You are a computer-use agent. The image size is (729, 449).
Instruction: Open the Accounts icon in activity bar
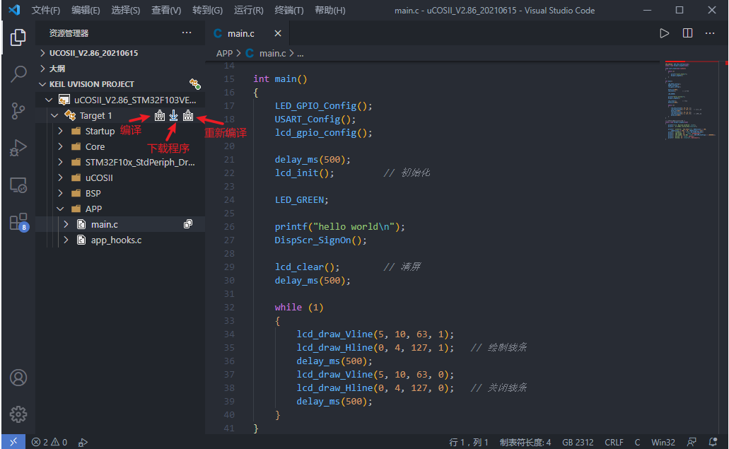tap(18, 378)
